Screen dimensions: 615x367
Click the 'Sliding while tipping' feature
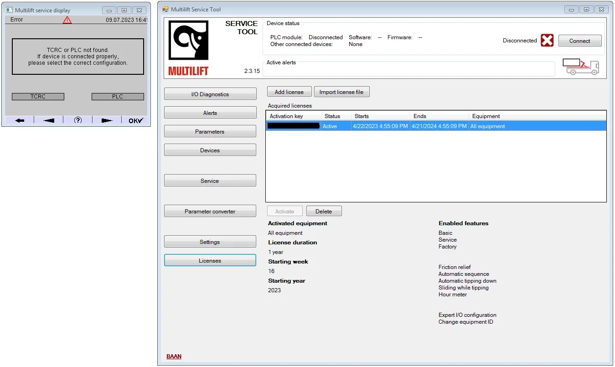[464, 288]
